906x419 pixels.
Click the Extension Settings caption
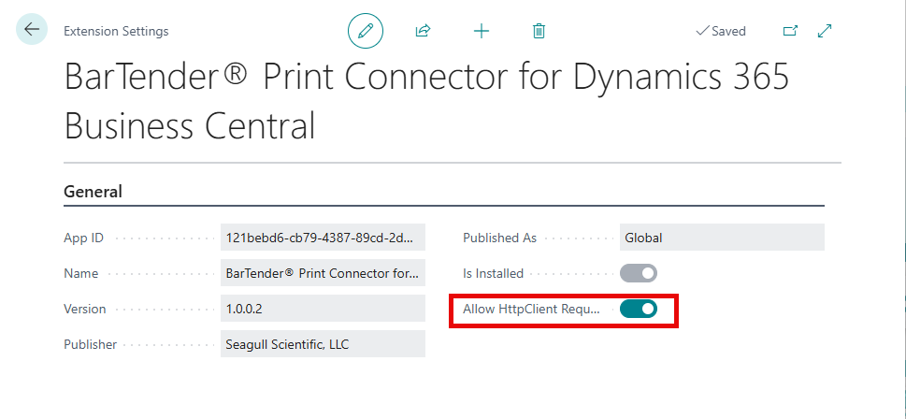pos(116,31)
